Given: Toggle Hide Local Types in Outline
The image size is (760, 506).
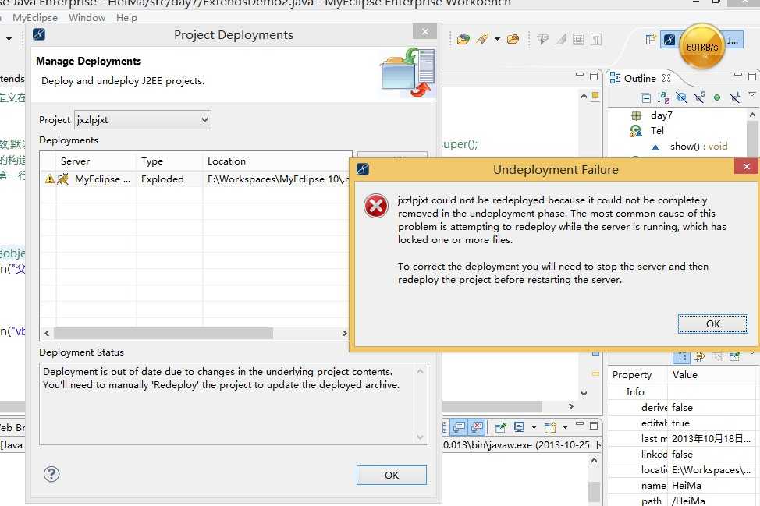Looking at the screenshot, I should pyautogui.click(x=735, y=97).
